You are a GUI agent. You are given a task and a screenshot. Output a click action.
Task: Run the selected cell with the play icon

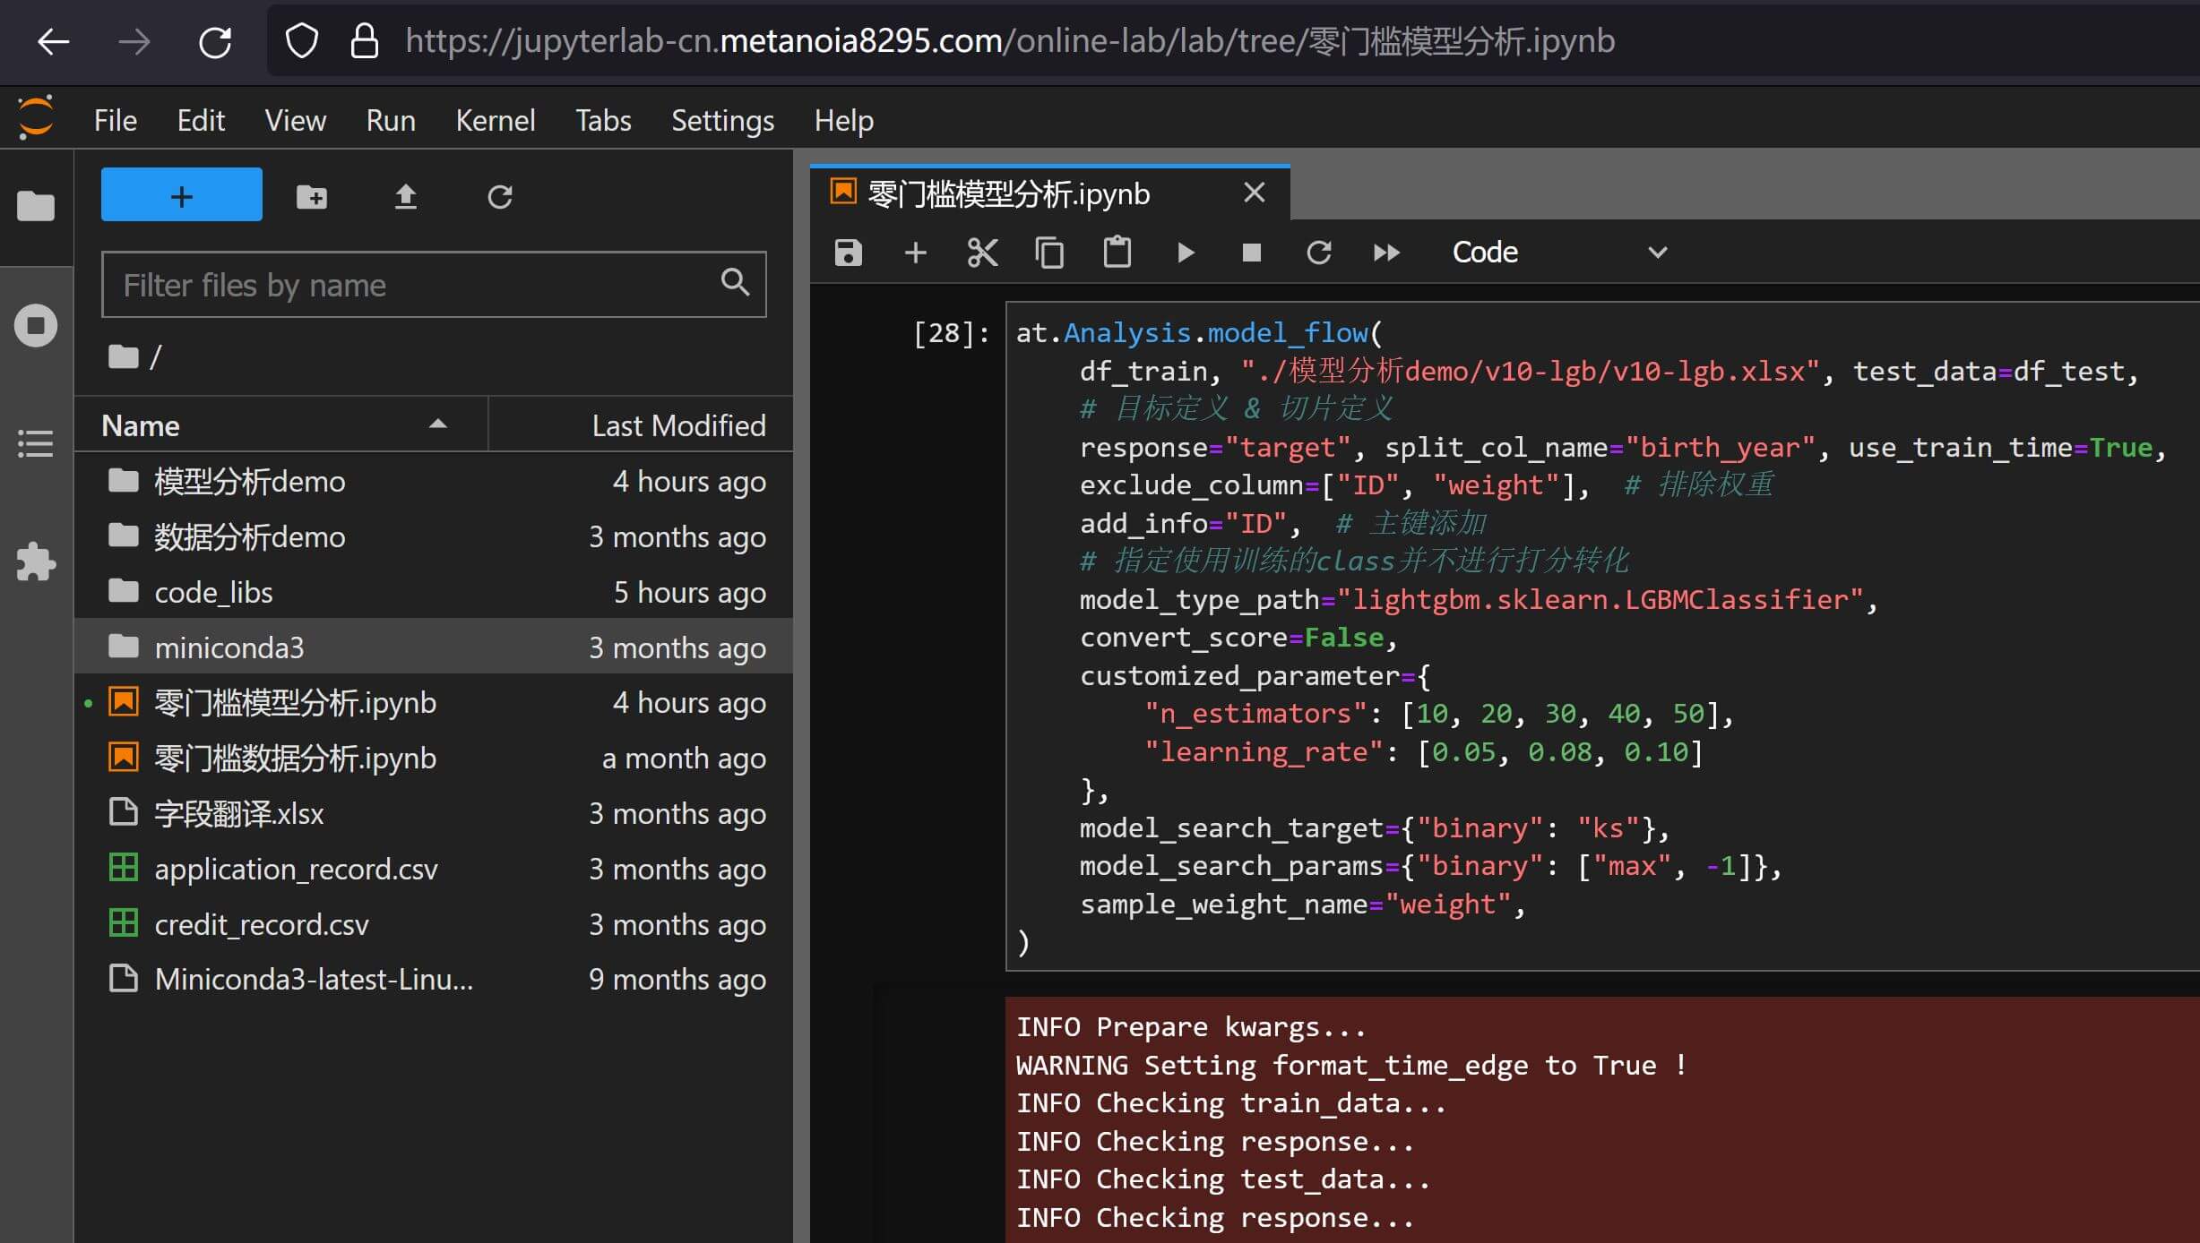[x=1185, y=253]
